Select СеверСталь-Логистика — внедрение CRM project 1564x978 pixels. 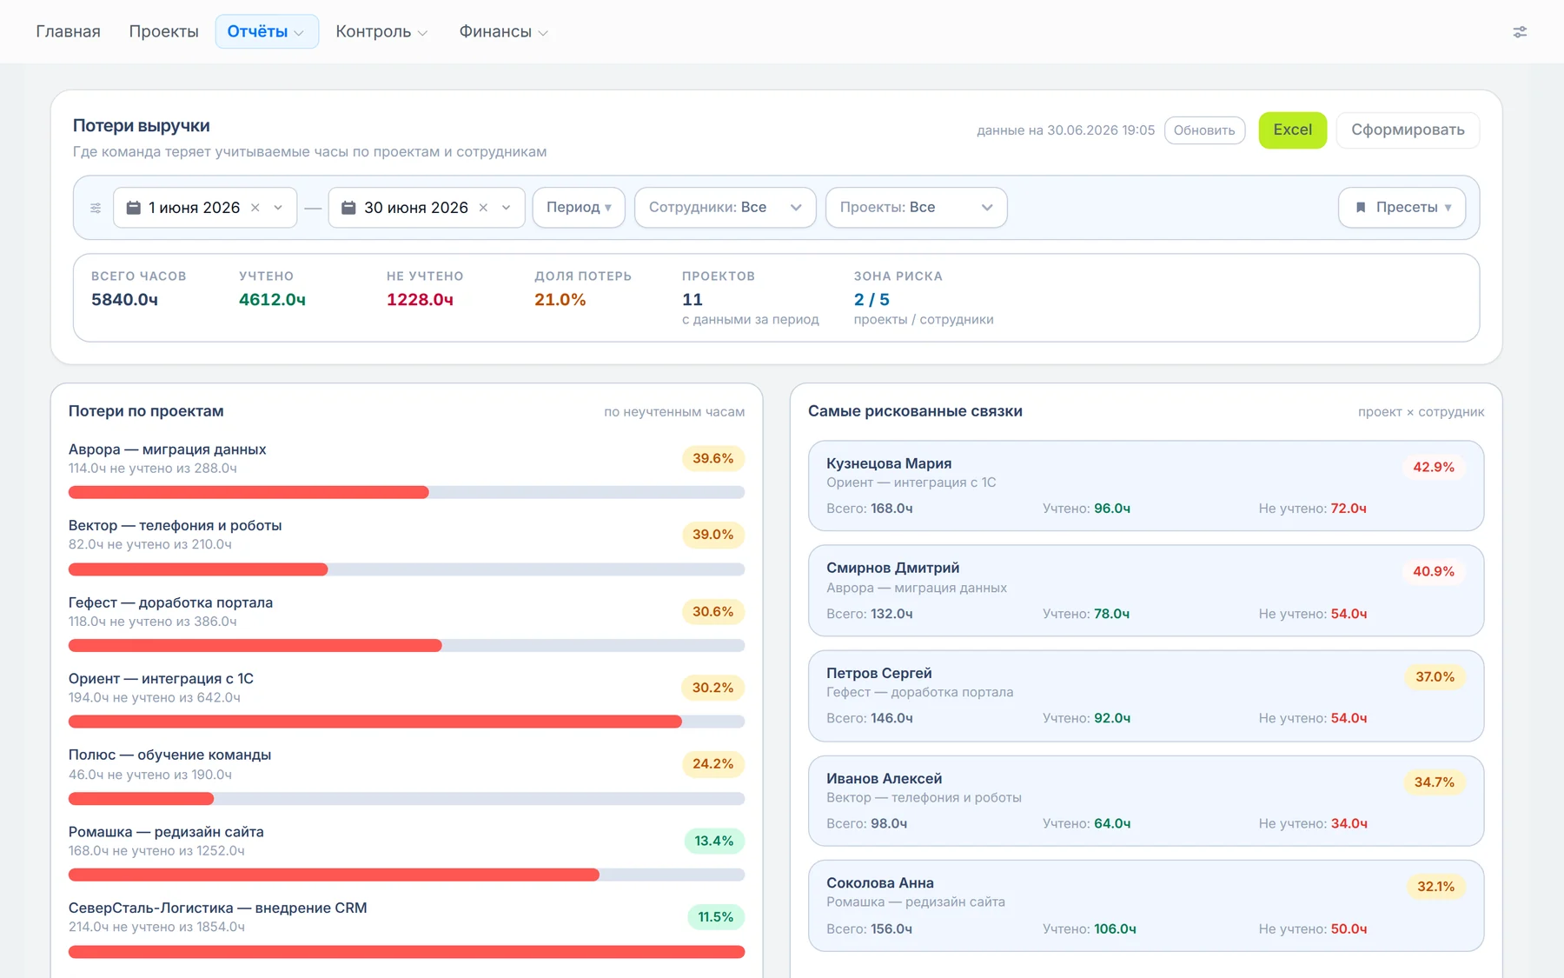(218, 908)
